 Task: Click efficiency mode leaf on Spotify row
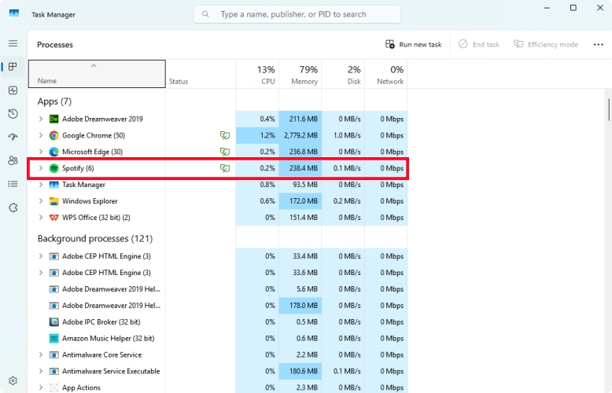point(225,168)
